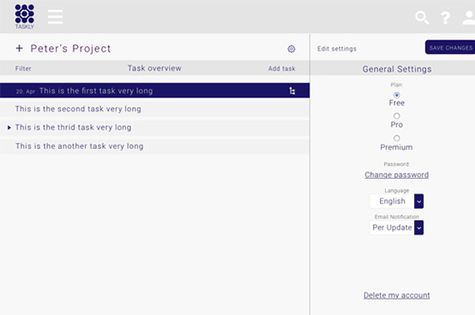Select 'This is the another task very long'

coord(154,146)
